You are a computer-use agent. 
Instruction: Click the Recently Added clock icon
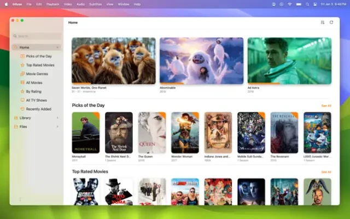[22, 109]
